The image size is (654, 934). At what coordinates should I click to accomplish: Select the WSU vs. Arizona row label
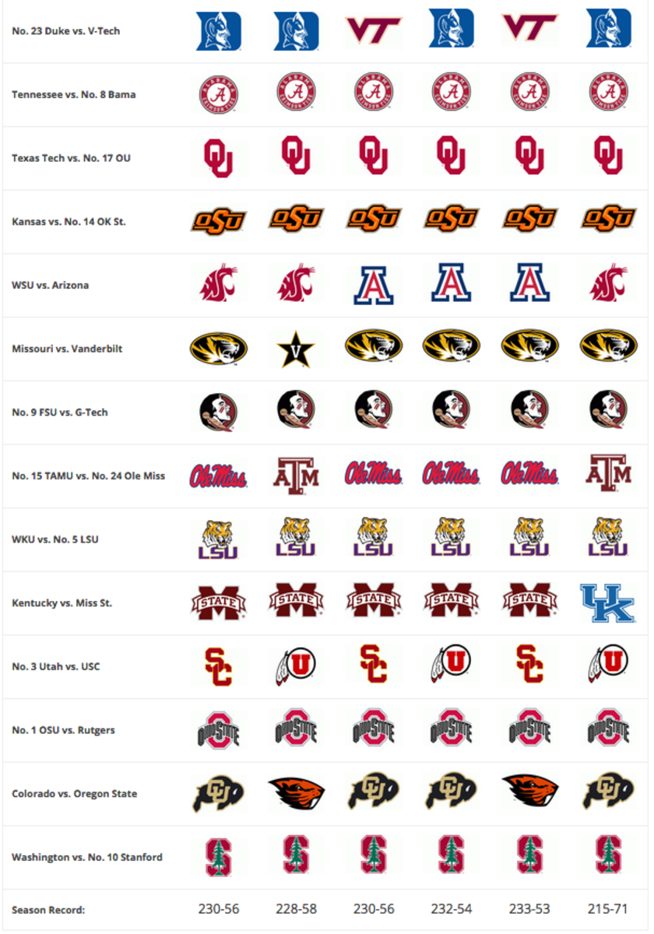coord(51,286)
